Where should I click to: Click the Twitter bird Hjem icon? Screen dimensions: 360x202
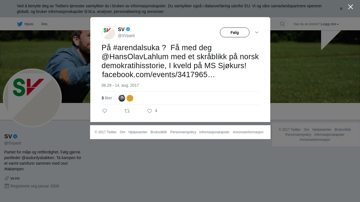[20, 24]
